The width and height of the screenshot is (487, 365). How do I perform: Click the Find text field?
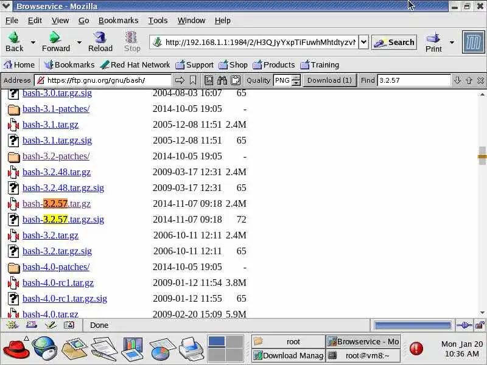pos(414,80)
